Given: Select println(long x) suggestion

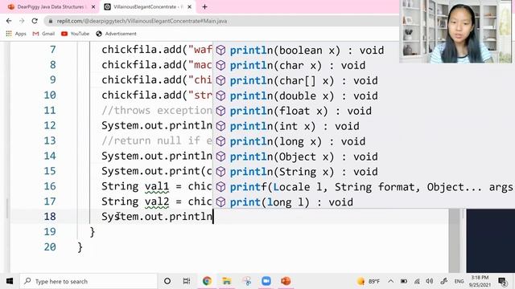Looking at the screenshot, I should click(x=298, y=141).
